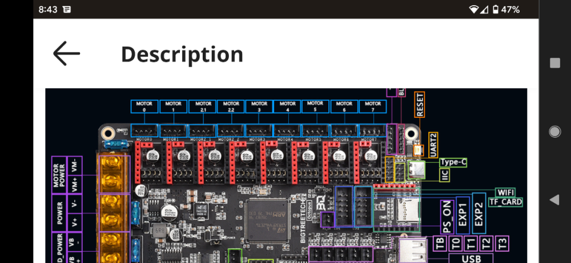Screen dimensions: 571x263
Task: Tap the notification icon next to the clock
Action: [67, 10]
